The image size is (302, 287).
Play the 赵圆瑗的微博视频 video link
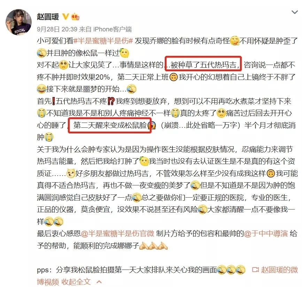pos(279,270)
